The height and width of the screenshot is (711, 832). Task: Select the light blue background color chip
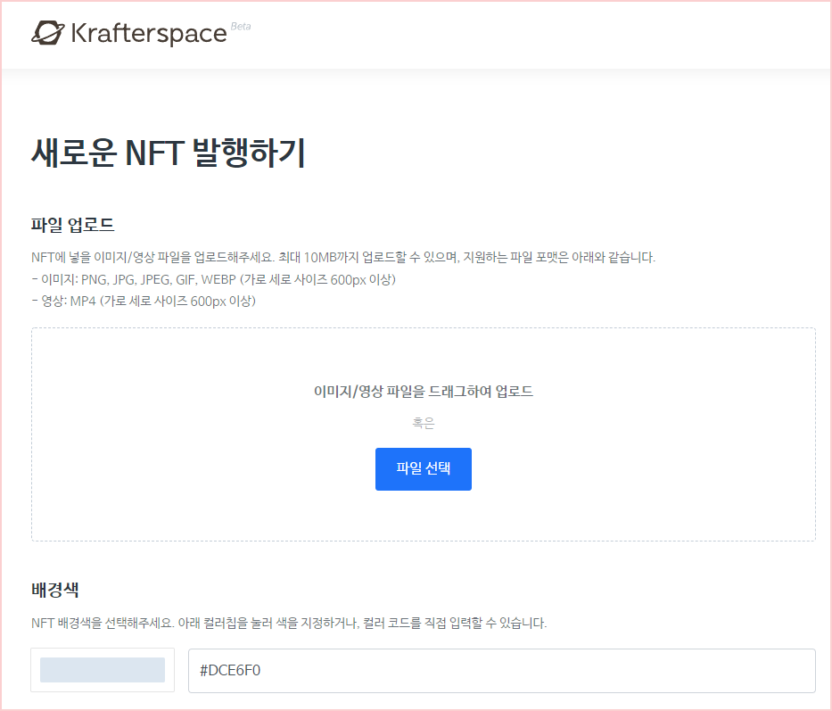click(x=103, y=670)
